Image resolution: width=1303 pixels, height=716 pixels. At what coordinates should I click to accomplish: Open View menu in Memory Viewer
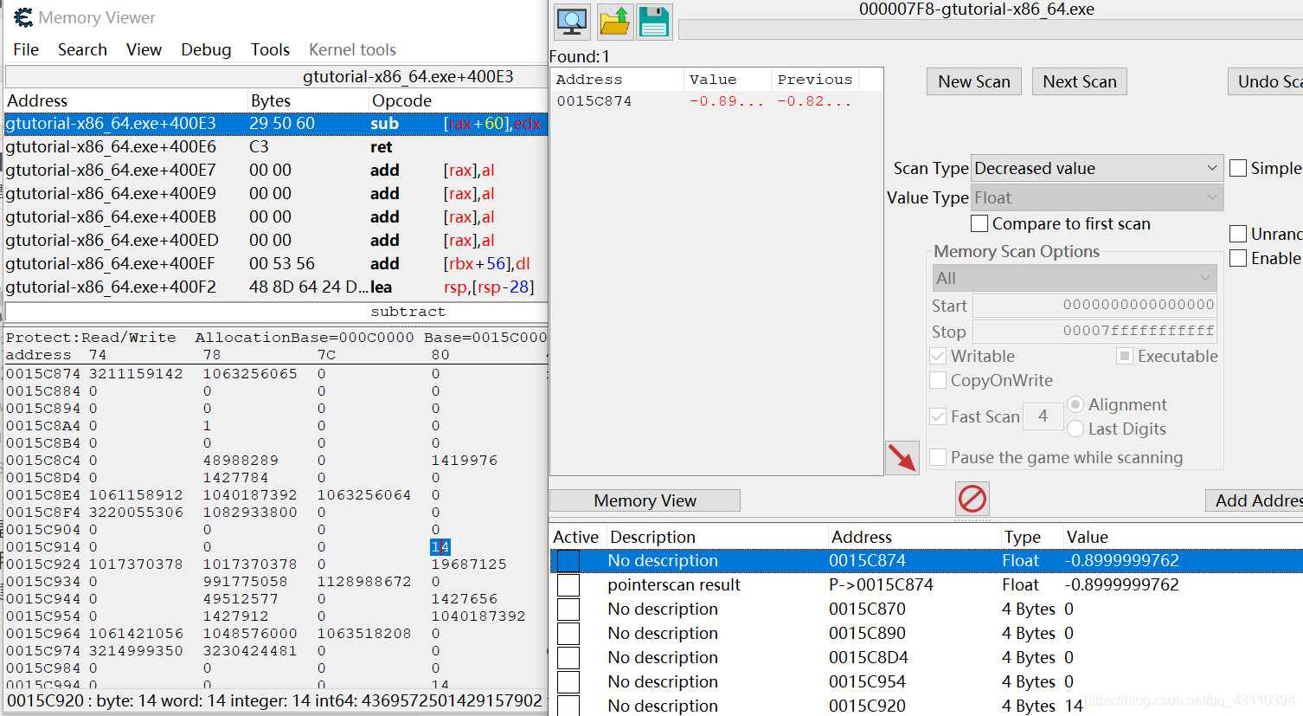(144, 49)
